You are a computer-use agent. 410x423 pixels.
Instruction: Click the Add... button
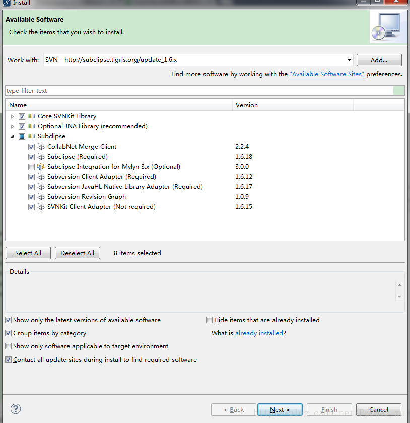point(379,60)
